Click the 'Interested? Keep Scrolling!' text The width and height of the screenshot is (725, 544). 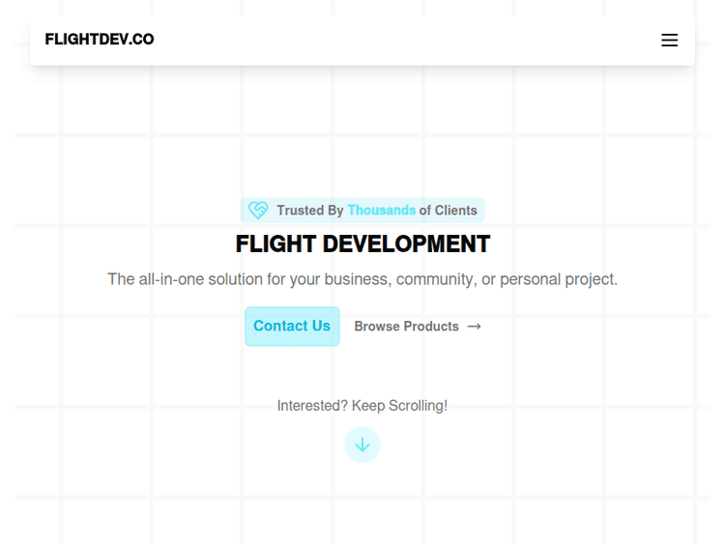[362, 406]
